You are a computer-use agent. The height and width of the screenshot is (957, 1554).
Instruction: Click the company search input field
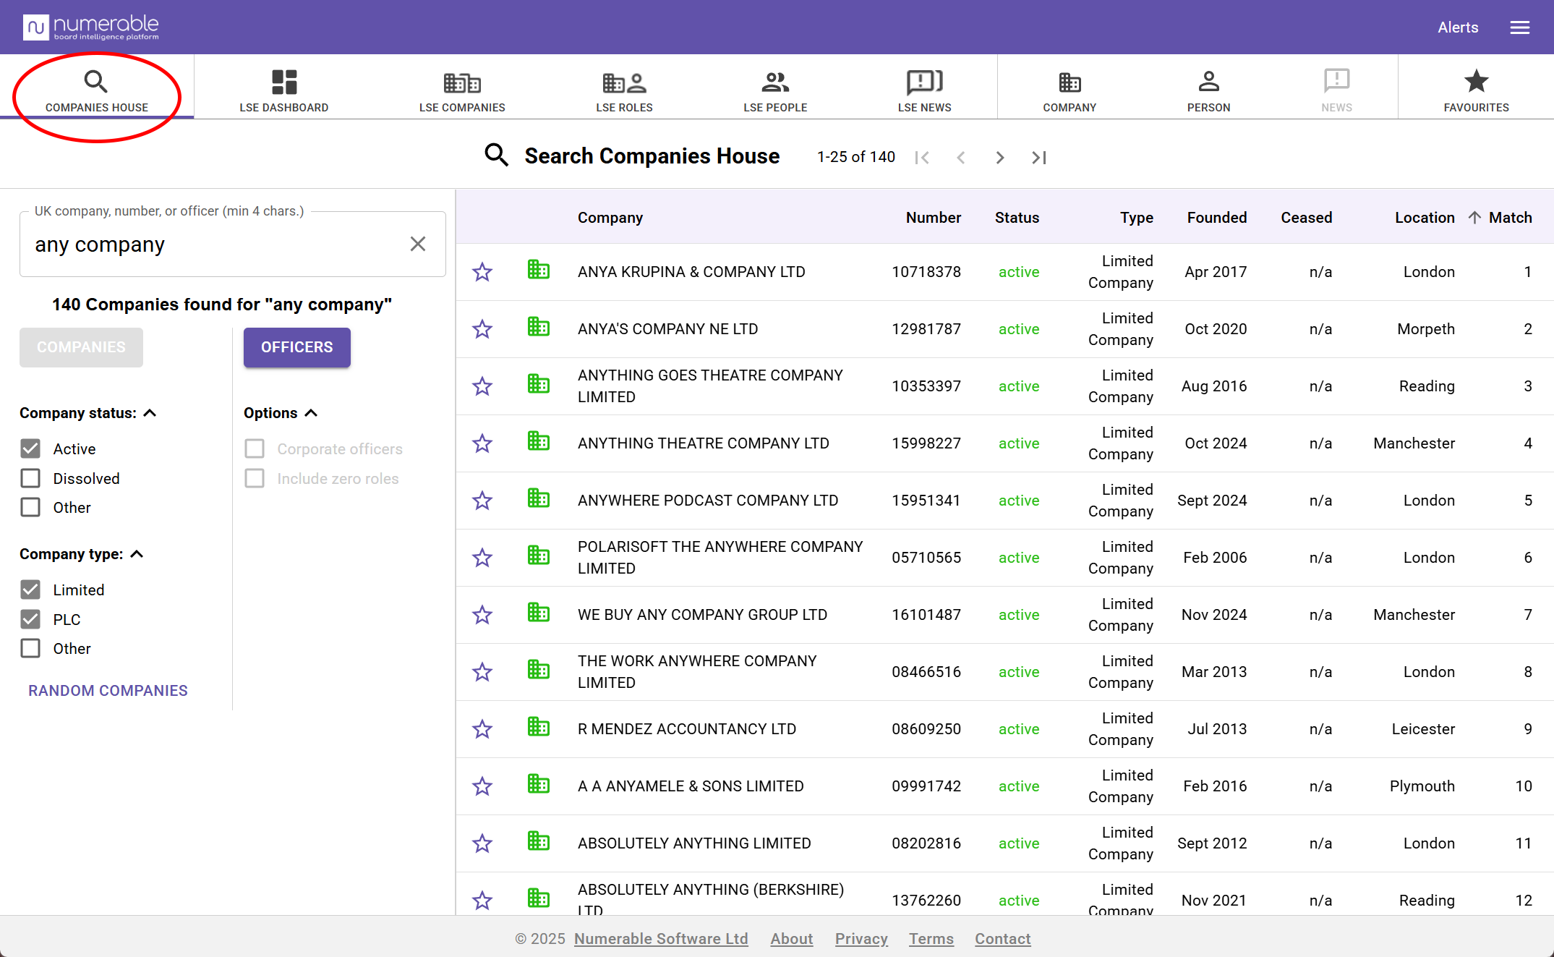point(217,244)
